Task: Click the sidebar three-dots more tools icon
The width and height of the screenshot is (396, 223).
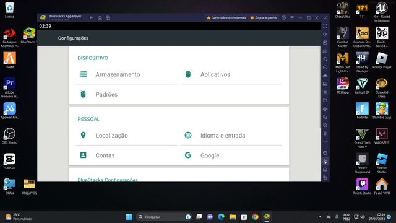Action: coord(325,142)
